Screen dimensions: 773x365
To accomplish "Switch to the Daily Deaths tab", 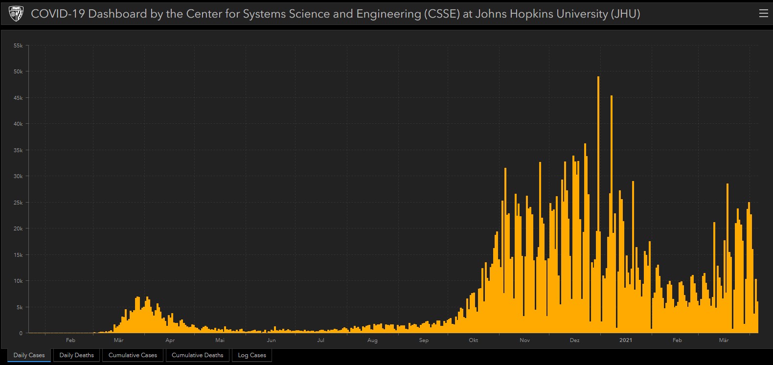I will [76, 355].
